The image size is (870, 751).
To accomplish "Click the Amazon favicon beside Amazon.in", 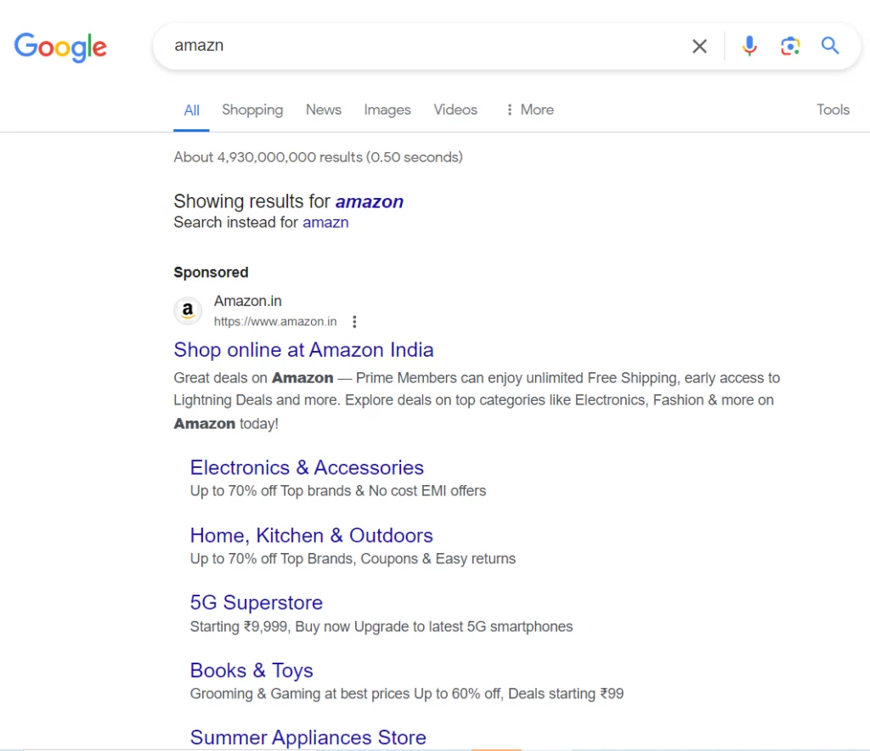I will click(x=188, y=311).
